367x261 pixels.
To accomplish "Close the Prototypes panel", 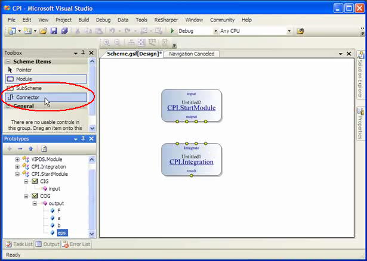I will [x=91, y=139].
